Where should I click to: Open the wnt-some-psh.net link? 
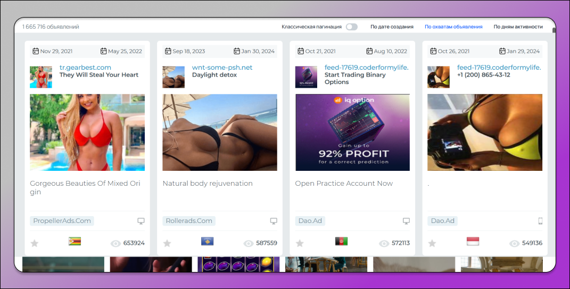222,68
